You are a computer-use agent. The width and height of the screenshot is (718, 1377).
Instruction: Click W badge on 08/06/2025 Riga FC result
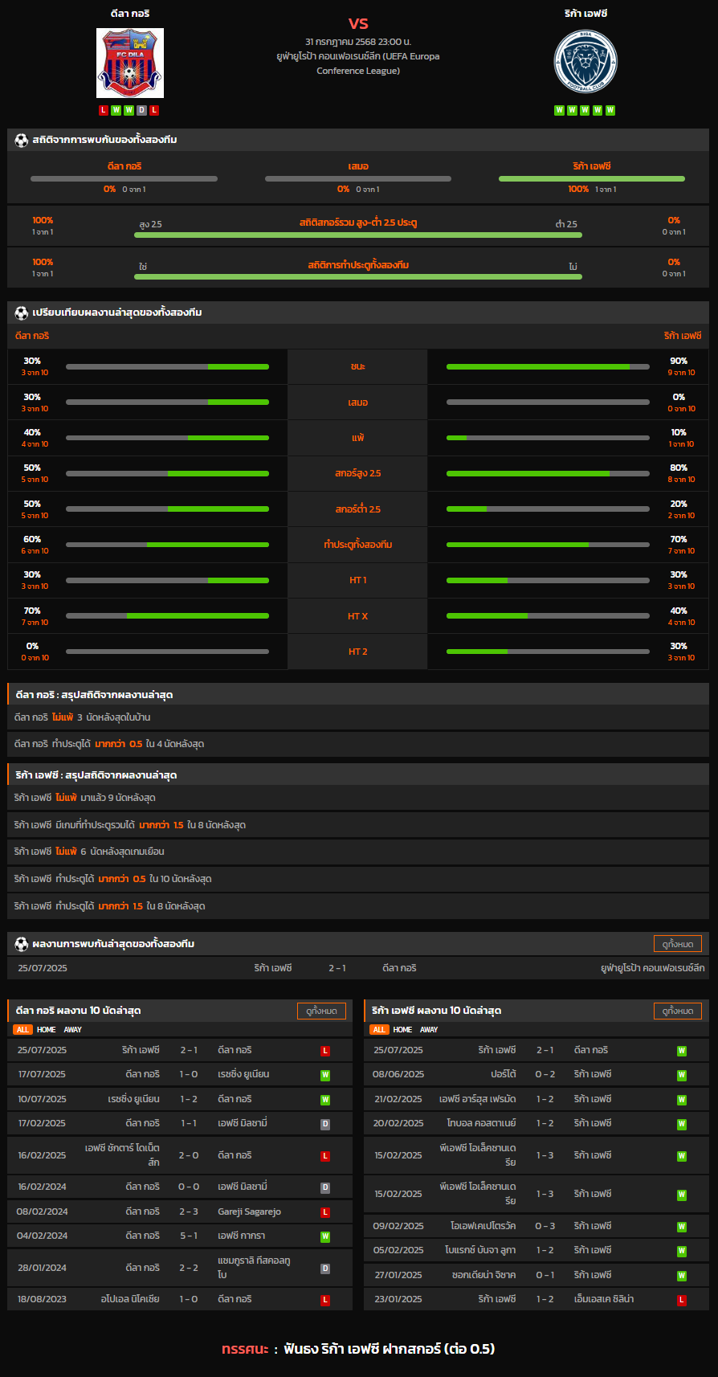coord(682,1075)
